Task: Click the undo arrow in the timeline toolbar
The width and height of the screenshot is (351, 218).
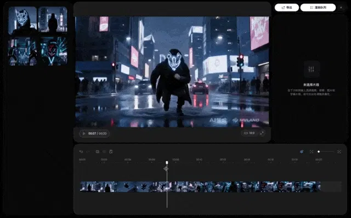Action: [x=81, y=152]
